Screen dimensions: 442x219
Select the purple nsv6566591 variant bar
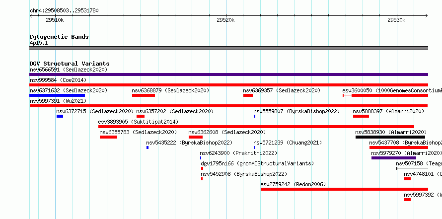pos(228,74)
